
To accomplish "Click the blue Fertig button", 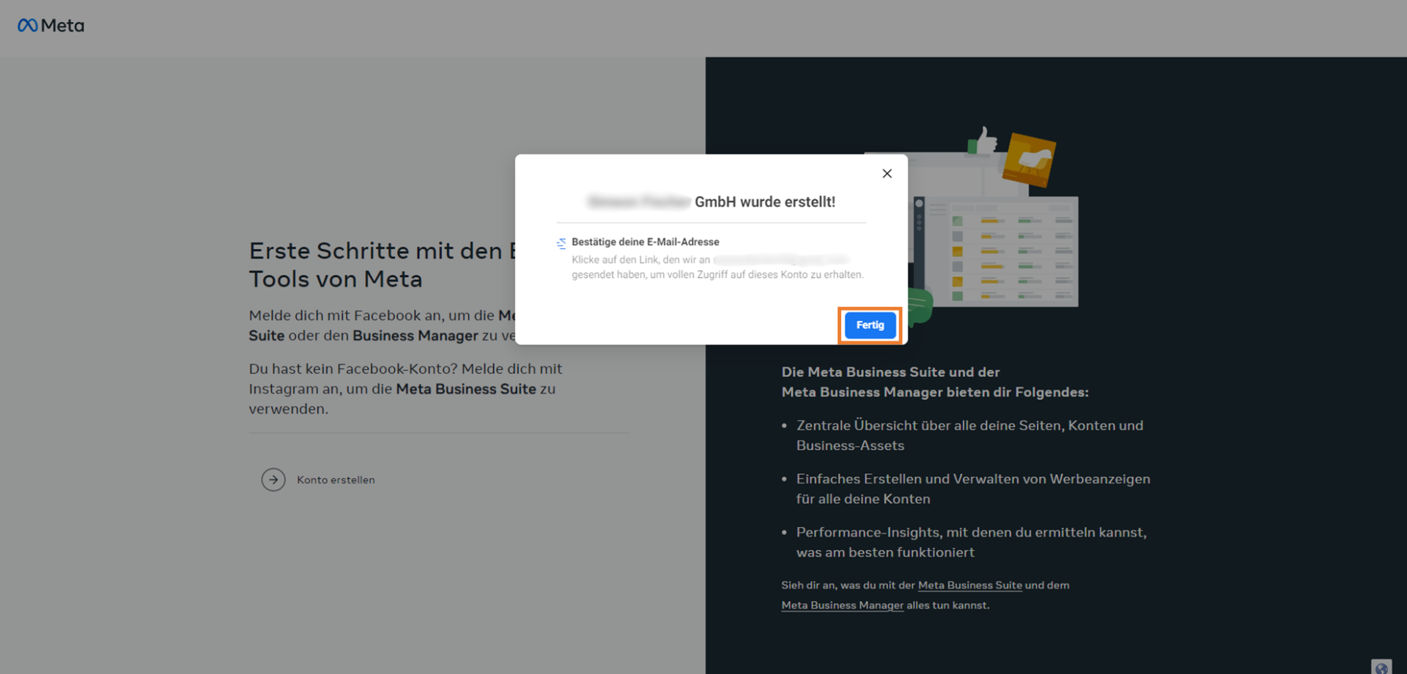I will 870,325.
